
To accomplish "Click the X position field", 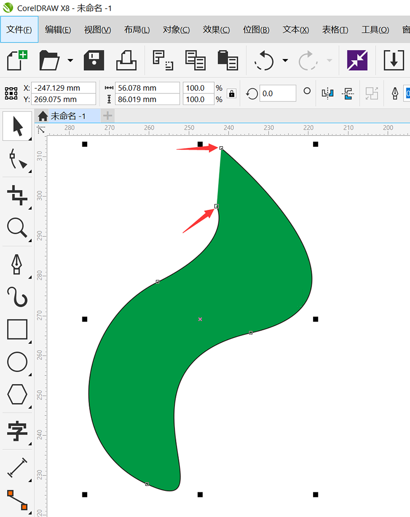I will click(64, 88).
